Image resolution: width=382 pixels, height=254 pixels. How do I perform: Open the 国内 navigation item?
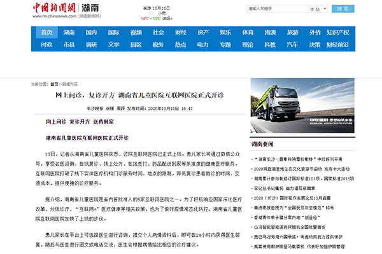coord(91,32)
